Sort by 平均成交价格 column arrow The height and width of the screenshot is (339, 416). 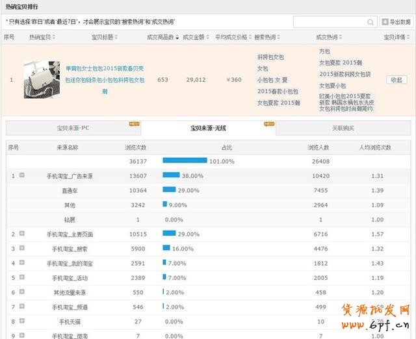249,38
